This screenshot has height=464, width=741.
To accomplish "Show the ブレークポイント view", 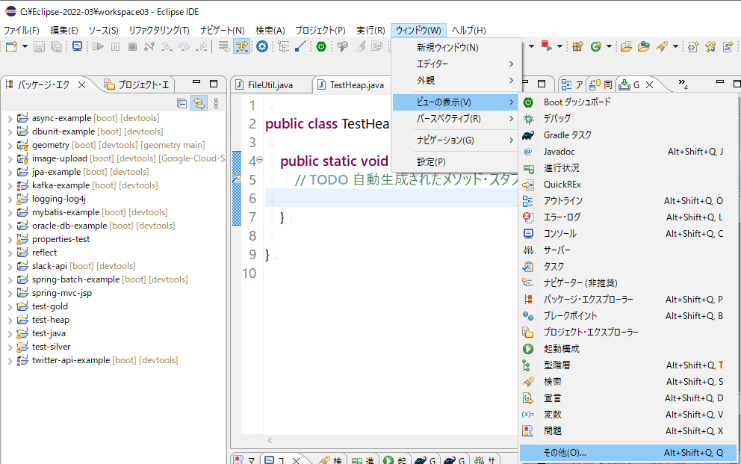I will pos(628,315).
